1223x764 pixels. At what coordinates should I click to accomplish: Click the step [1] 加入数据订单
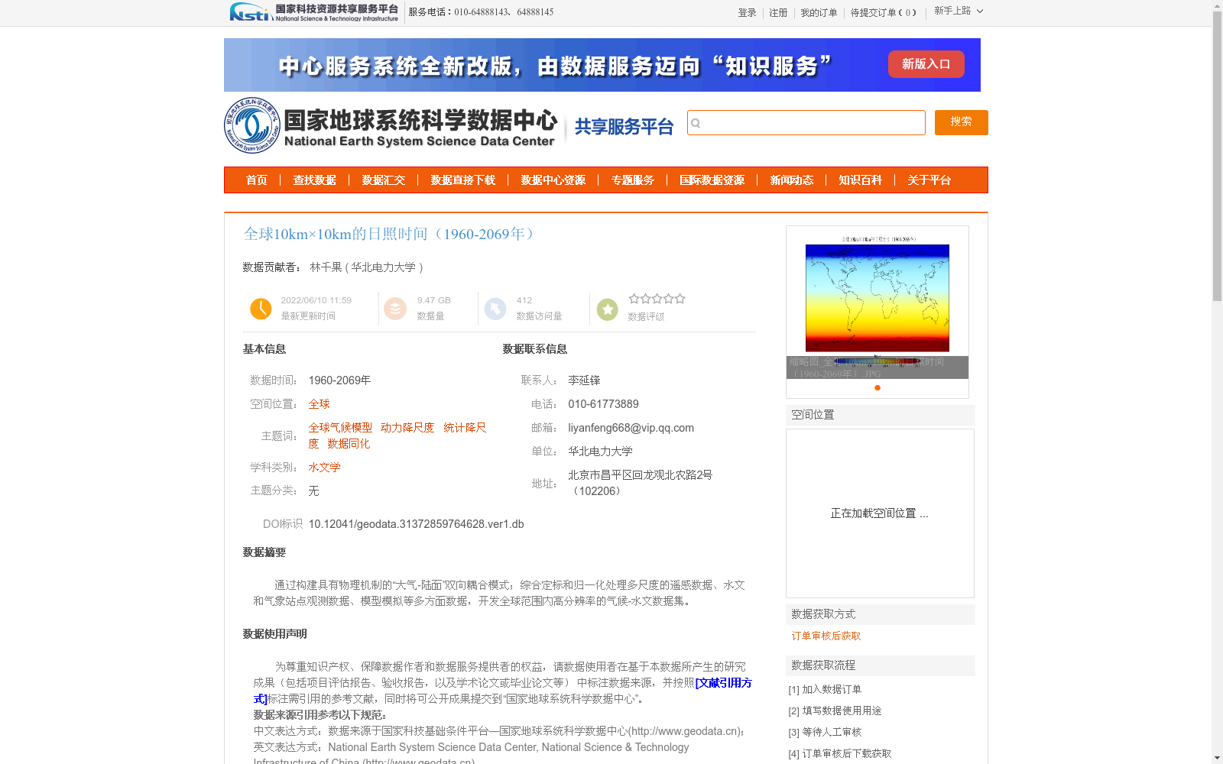(825, 690)
